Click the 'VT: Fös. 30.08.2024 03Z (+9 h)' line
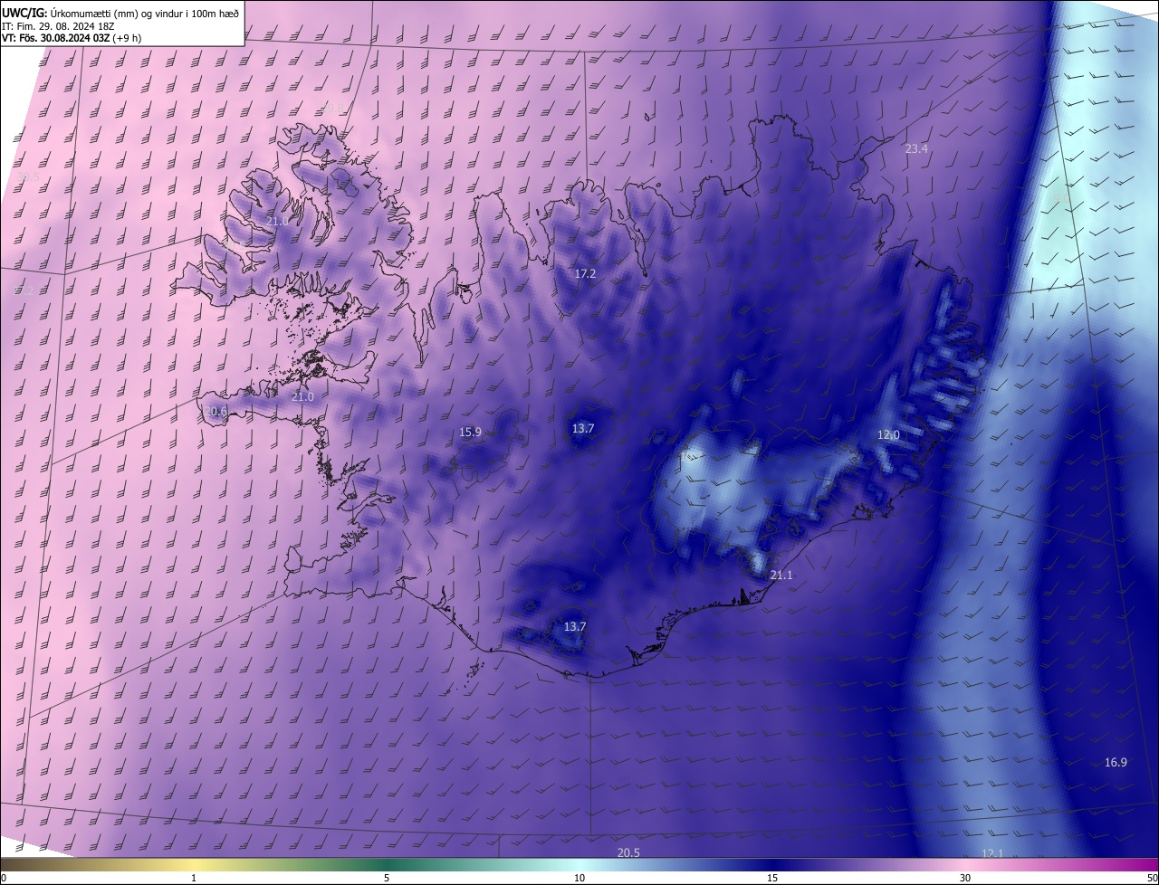 (72, 38)
